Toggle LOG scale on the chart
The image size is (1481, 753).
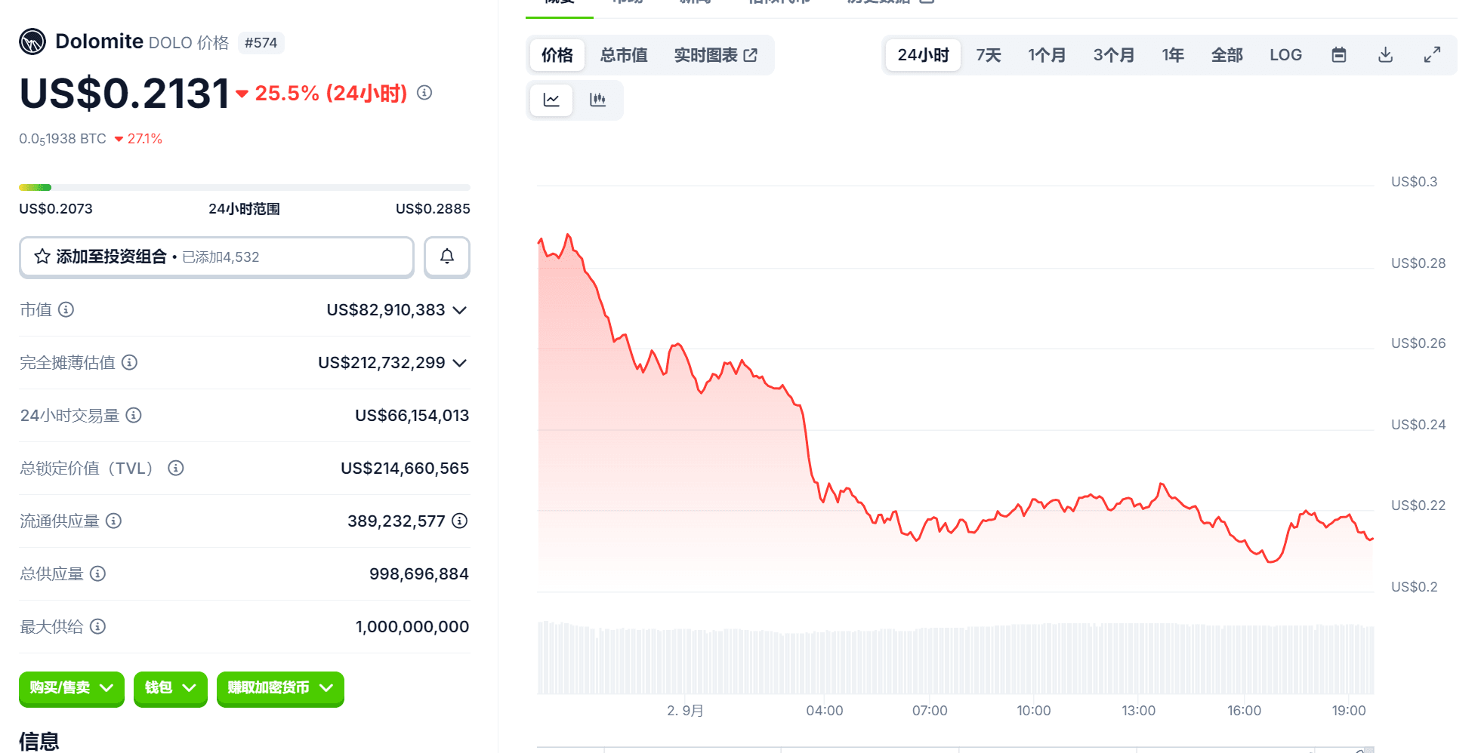[1285, 55]
